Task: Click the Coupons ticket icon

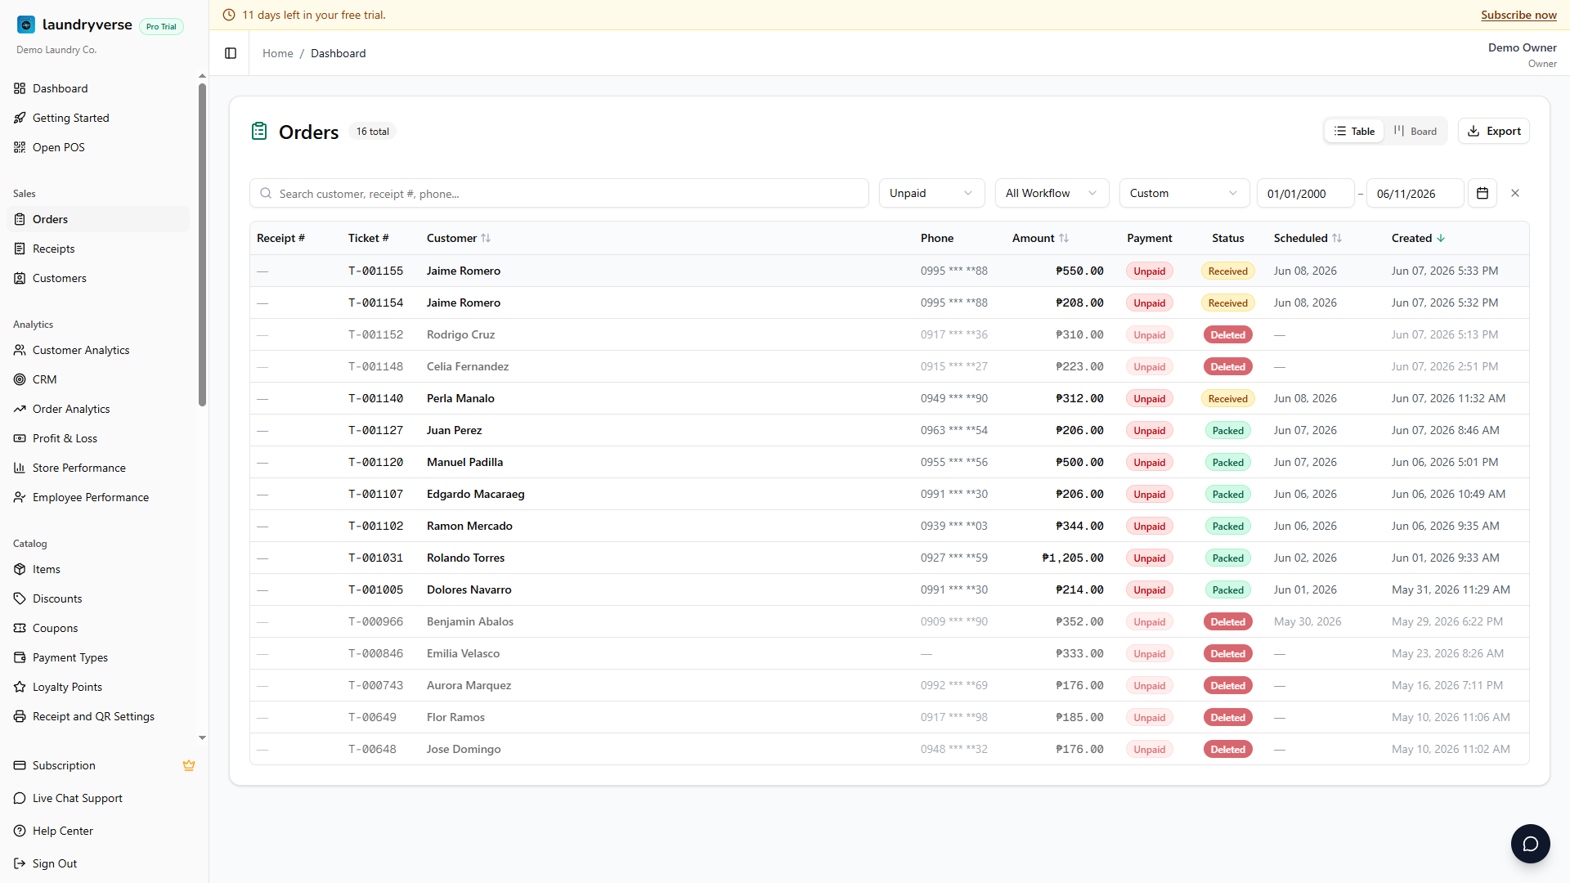Action: (x=20, y=628)
